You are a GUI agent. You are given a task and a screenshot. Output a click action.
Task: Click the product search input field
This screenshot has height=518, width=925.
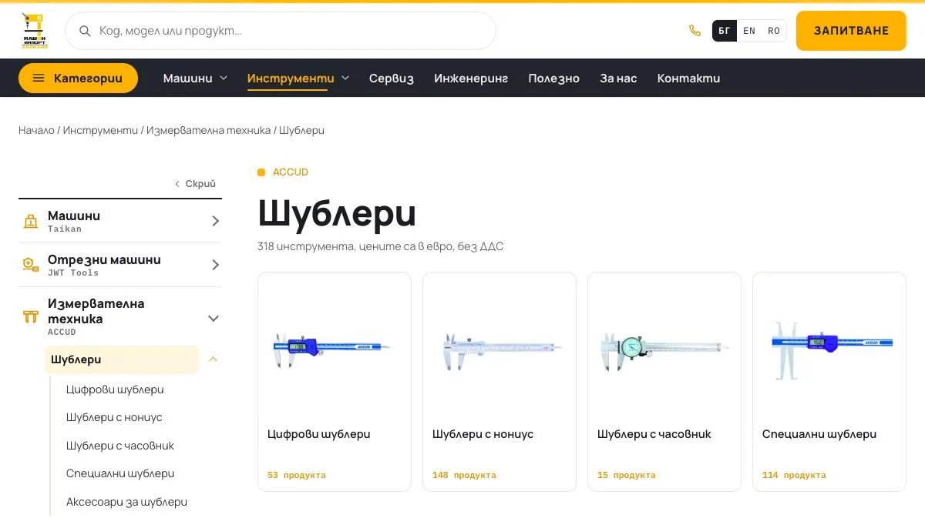click(x=281, y=31)
